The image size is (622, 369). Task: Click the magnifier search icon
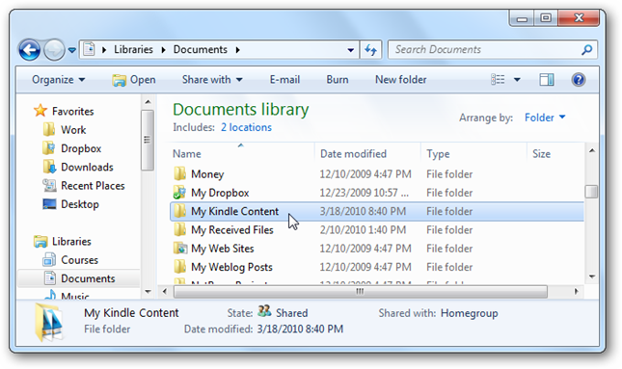[x=586, y=50]
